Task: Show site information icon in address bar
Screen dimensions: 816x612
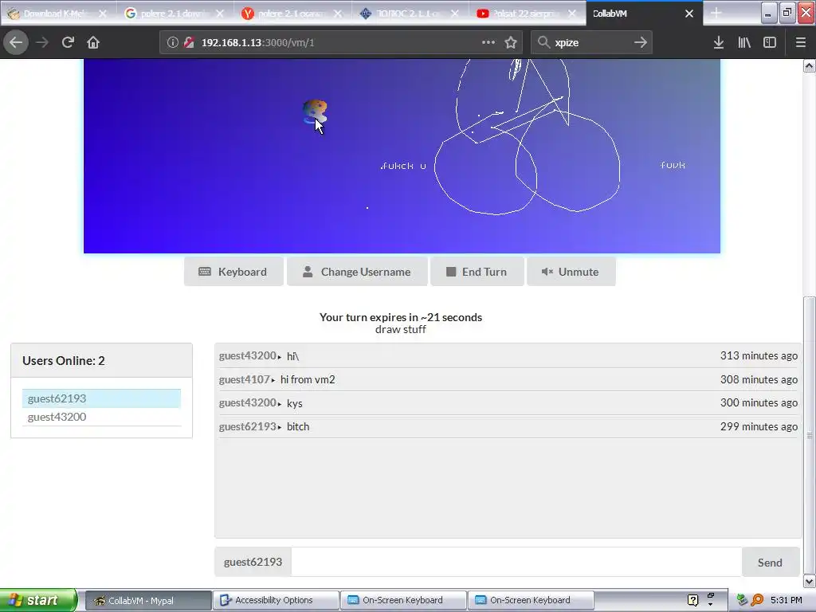Action: coord(172,43)
